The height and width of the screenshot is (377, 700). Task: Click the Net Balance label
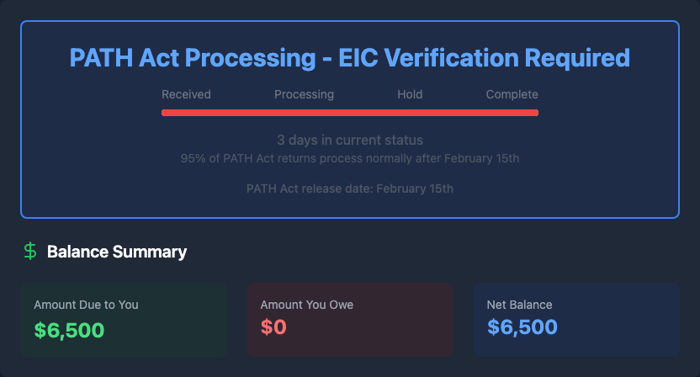click(519, 305)
